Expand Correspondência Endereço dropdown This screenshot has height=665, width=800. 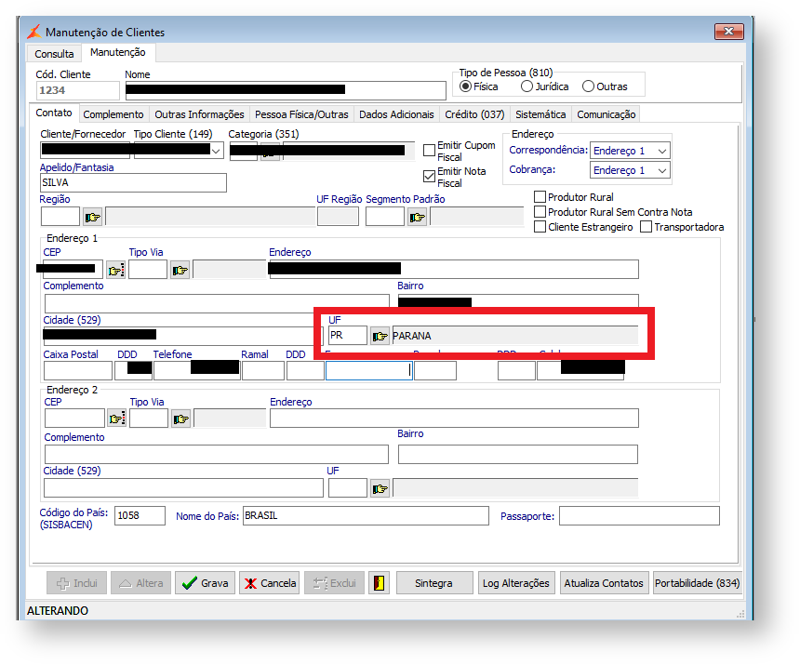point(661,151)
